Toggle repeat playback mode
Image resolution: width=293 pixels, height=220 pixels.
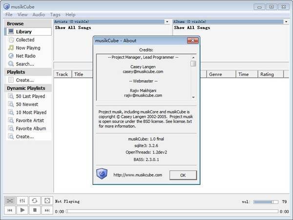[x=35, y=201]
